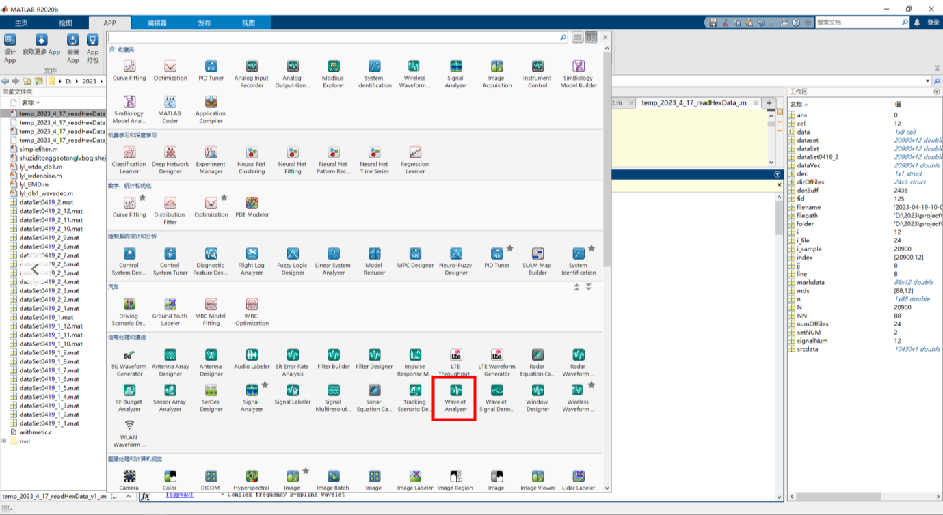Open the WLAN Waveform Generator app
This screenshot has height=515, width=943.
tap(129, 433)
